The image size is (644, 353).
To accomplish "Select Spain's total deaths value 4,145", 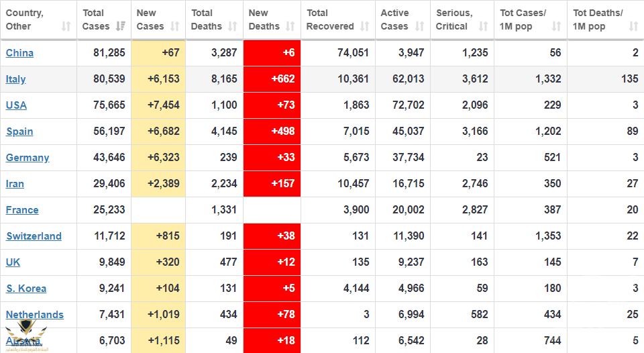I will 224,132.
